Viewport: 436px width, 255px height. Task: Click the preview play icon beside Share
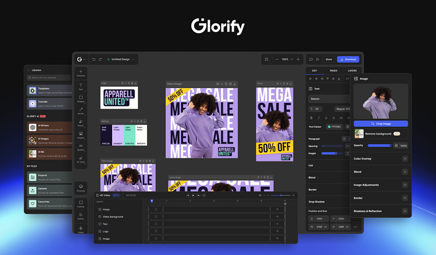318,59
